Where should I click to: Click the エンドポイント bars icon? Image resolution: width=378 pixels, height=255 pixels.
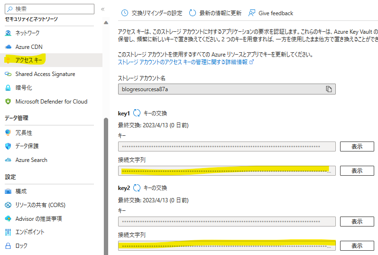[x=8, y=232]
